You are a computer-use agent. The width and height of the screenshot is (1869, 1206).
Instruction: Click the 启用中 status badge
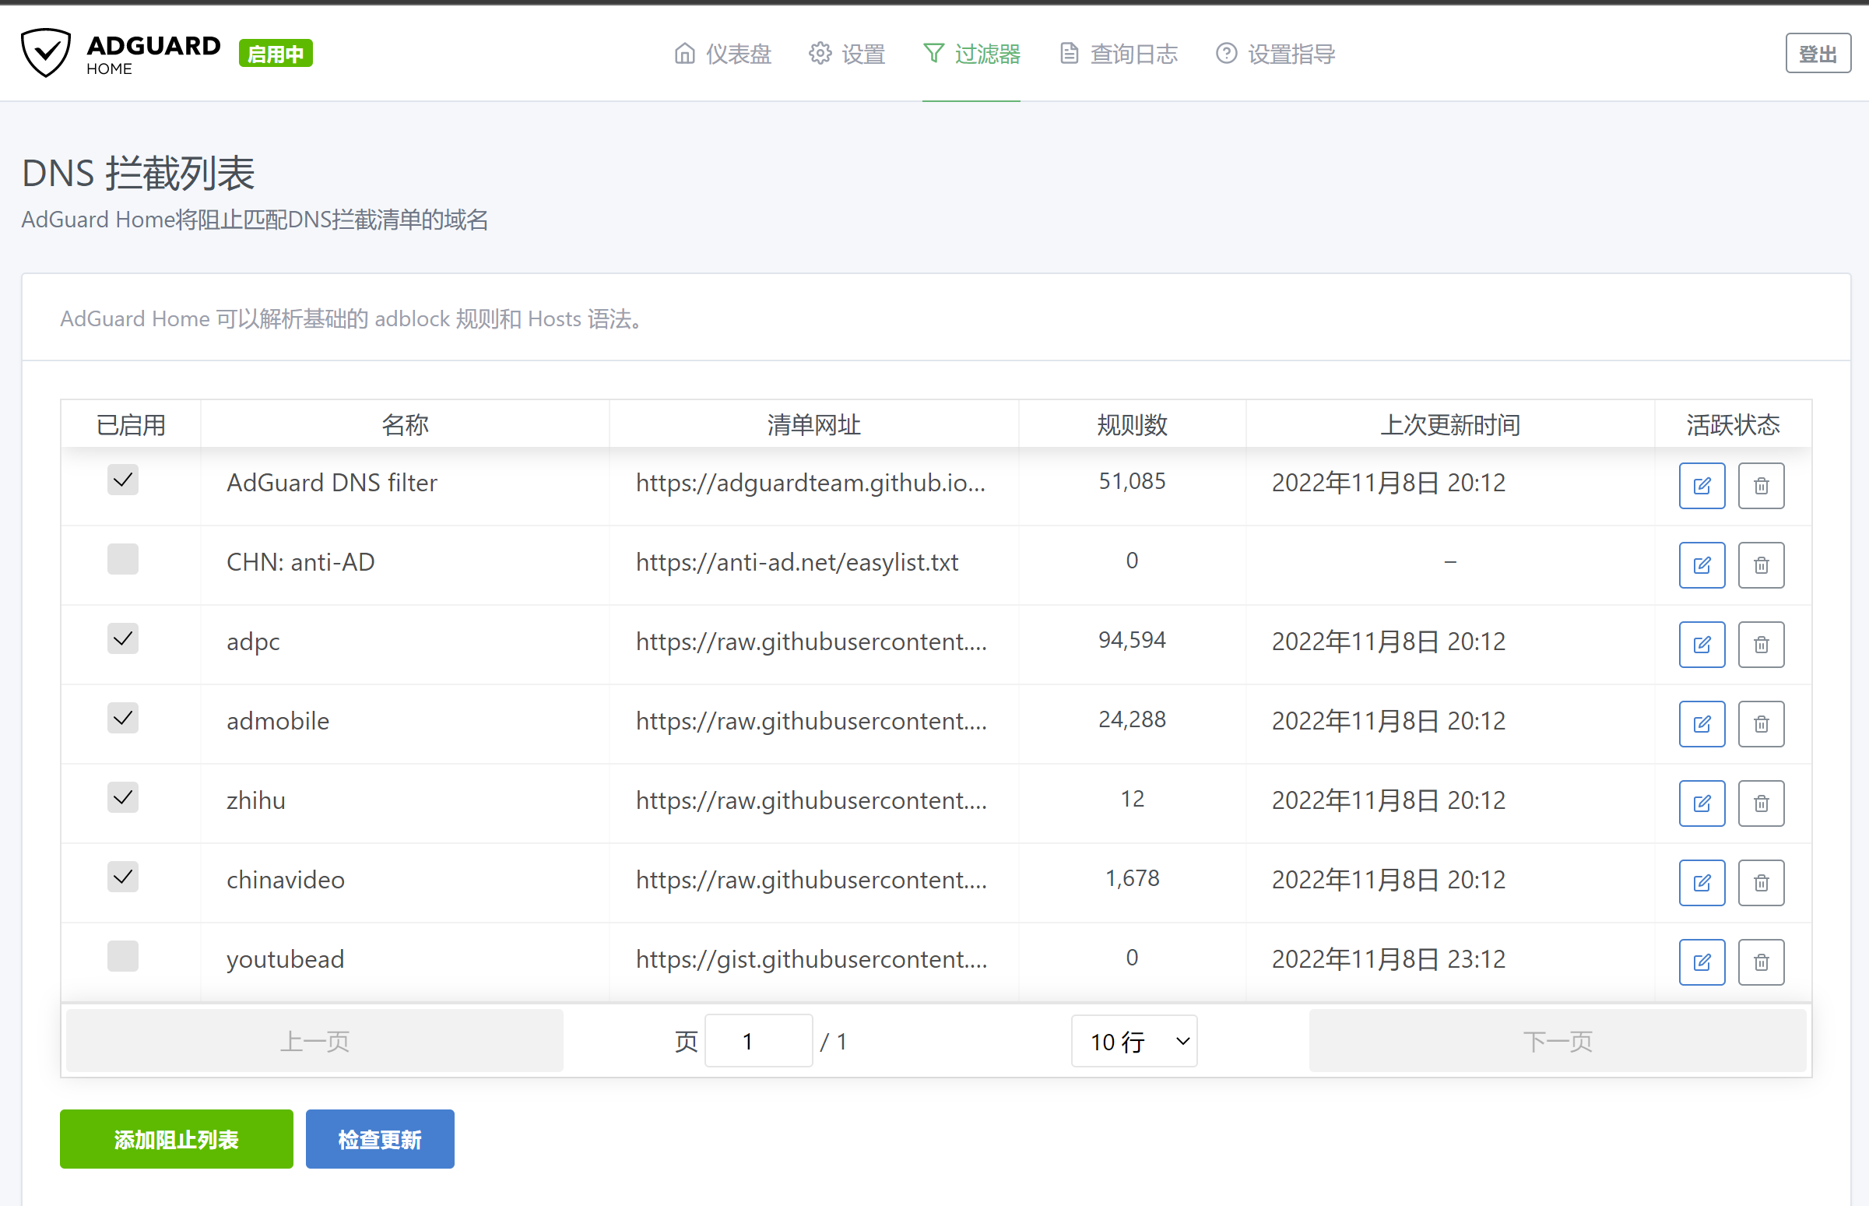pyautogui.click(x=276, y=53)
